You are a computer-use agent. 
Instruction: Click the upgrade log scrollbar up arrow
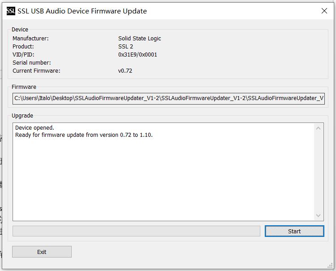pos(319,128)
